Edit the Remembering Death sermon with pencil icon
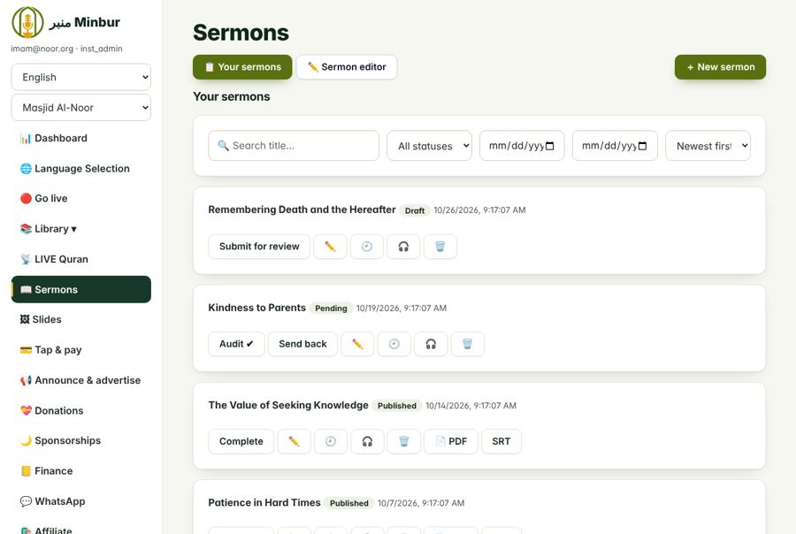This screenshot has width=796, height=534. pos(330,247)
